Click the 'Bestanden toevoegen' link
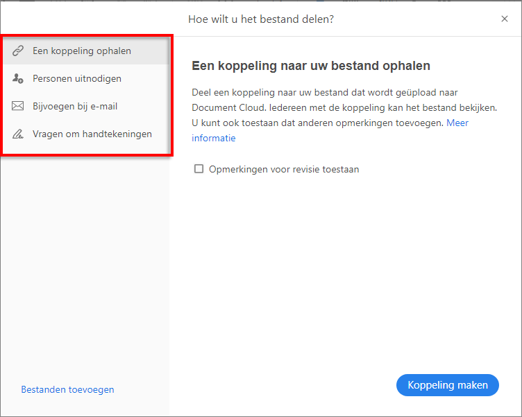 pyautogui.click(x=67, y=389)
